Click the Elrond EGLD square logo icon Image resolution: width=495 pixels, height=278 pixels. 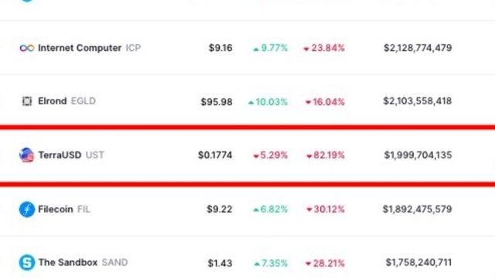27,101
